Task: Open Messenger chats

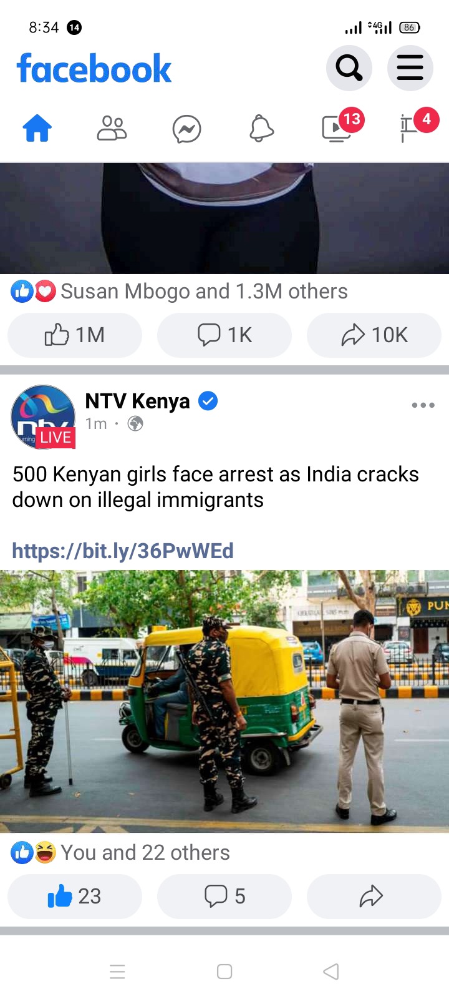Action: coord(187,129)
